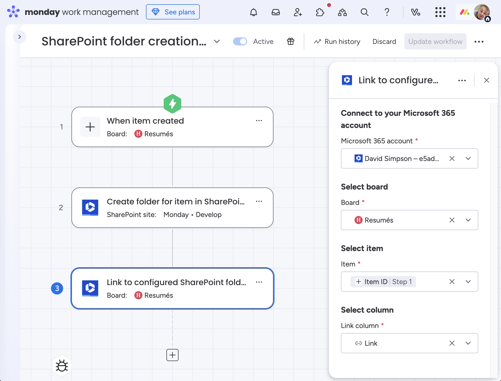Open the search icon
This screenshot has width=501, height=381.
pos(364,12)
